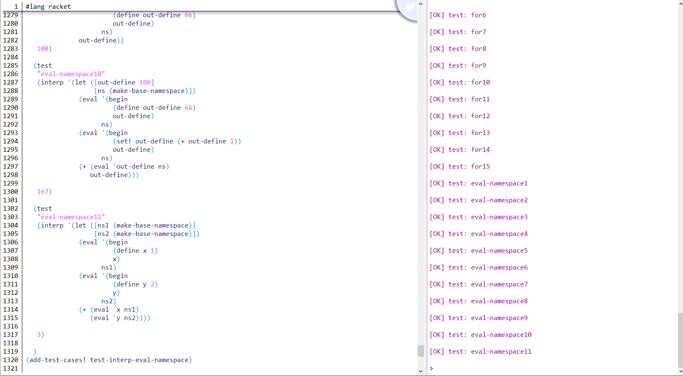This screenshot has height=376, width=683.
Task: Click '(define y 2)' in the code
Action: pos(135,284)
